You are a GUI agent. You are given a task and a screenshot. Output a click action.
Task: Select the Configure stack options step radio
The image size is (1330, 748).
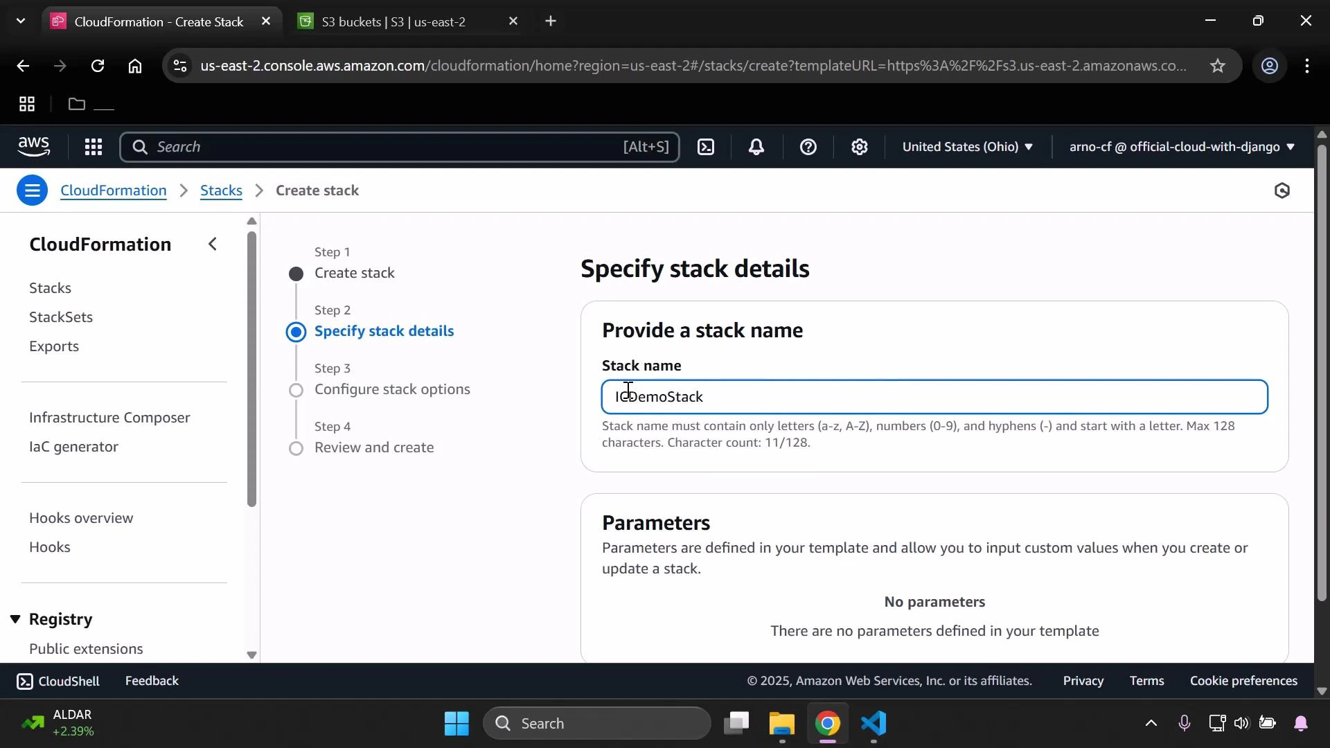tap(296, 390)
